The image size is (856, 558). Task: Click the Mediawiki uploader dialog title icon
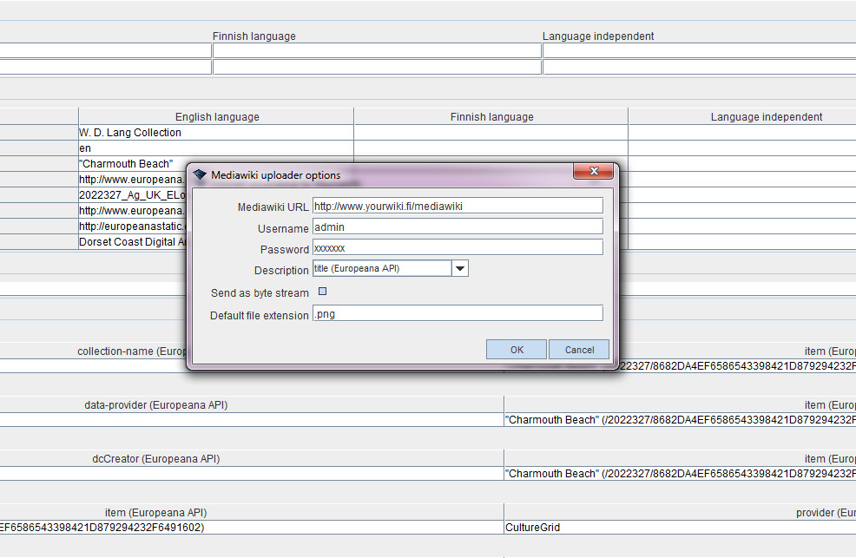point(201,174)
